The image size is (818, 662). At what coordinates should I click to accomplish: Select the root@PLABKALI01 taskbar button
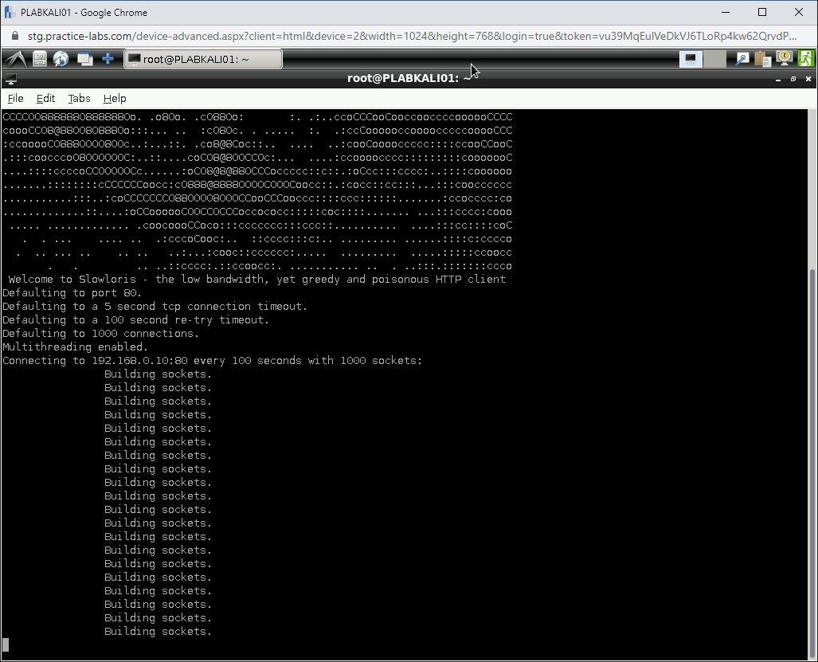click(x=202, y=58)
